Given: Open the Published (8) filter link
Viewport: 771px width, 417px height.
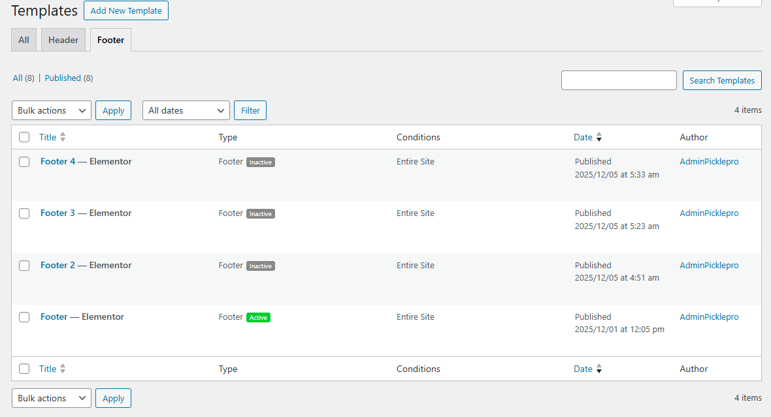Looking at the screenshot, I should click(x=63, y=78).
